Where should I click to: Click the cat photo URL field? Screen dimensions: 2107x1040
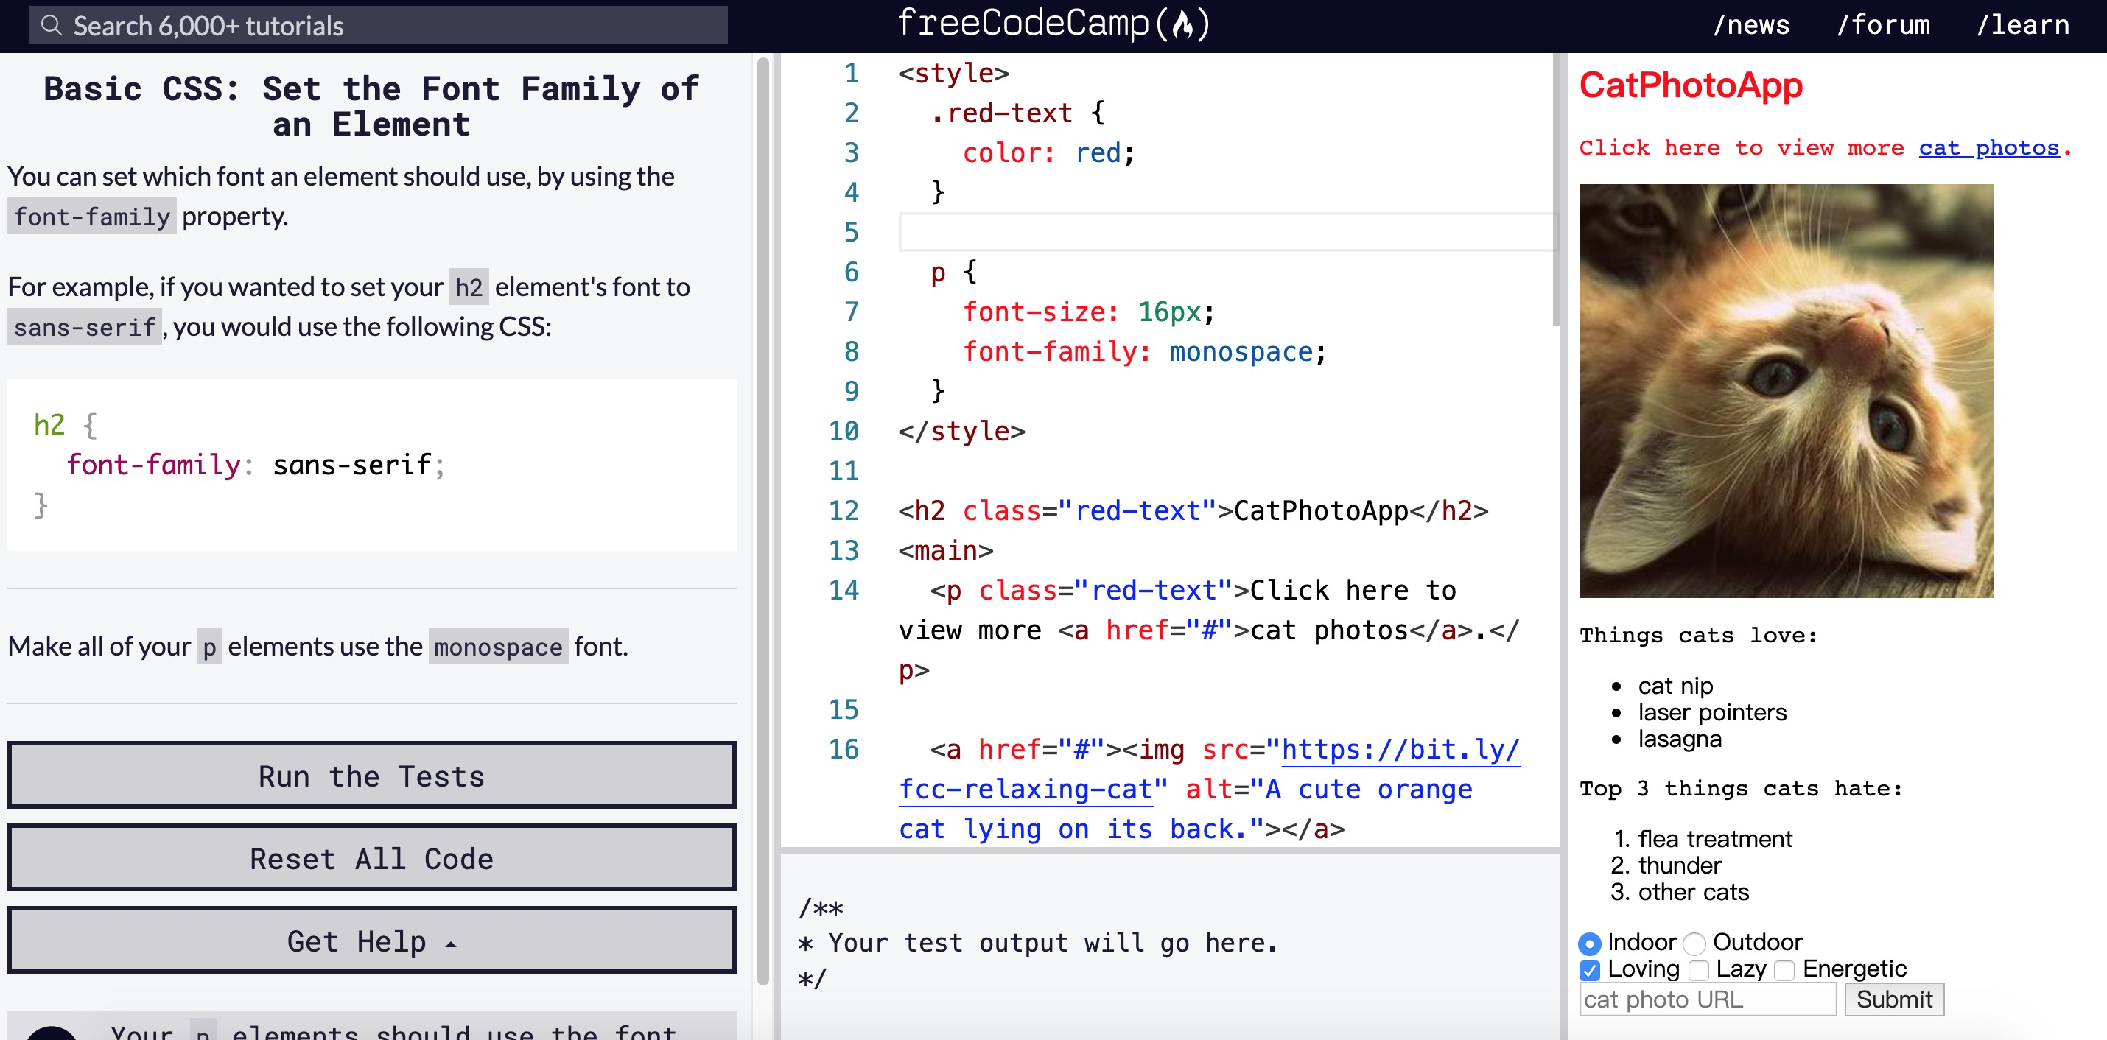[1707, 999]
